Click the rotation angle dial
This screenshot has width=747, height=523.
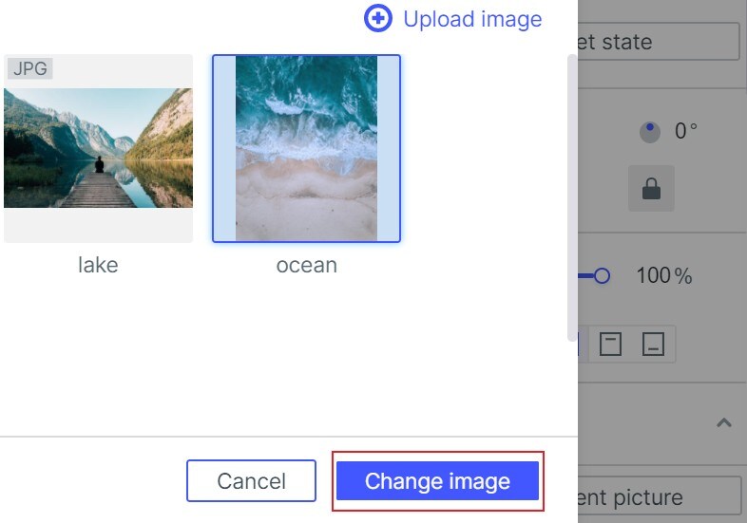pos(650,132)
